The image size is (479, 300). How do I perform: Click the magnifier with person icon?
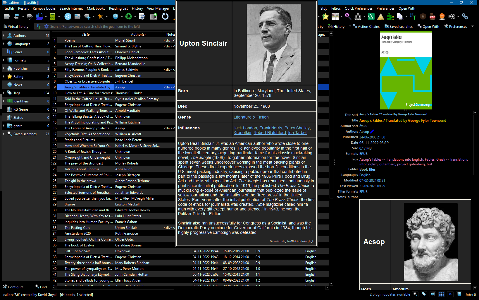point(348,17)
